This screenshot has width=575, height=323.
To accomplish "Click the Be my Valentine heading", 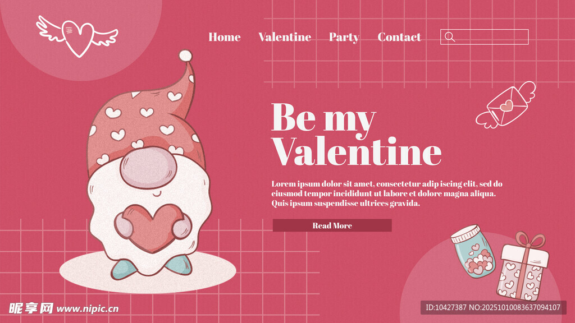I will [357, 135].
